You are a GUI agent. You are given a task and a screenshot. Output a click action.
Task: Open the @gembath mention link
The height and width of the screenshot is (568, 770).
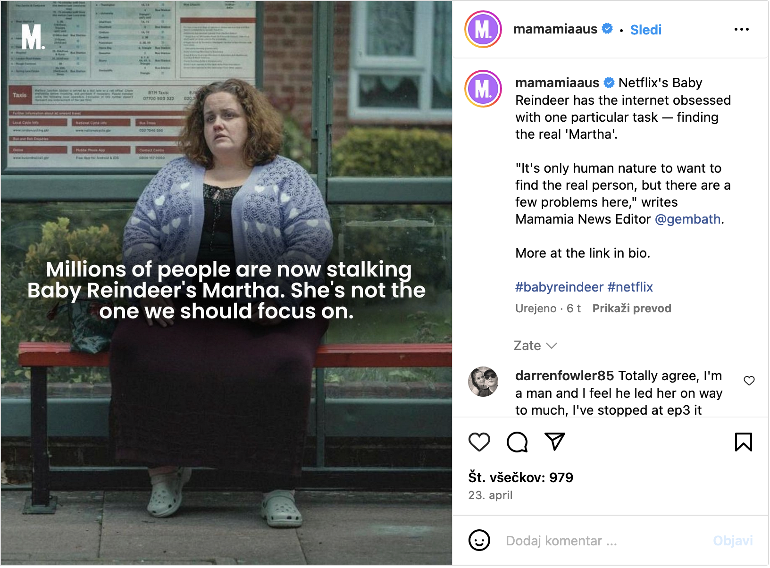click(687, 219)
